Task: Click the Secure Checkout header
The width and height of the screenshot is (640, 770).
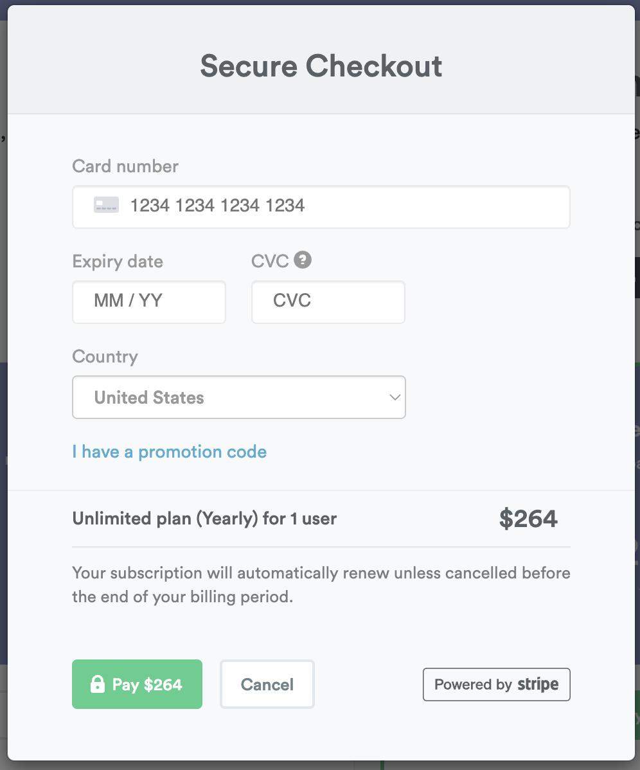Action: (x=321, y=65)
